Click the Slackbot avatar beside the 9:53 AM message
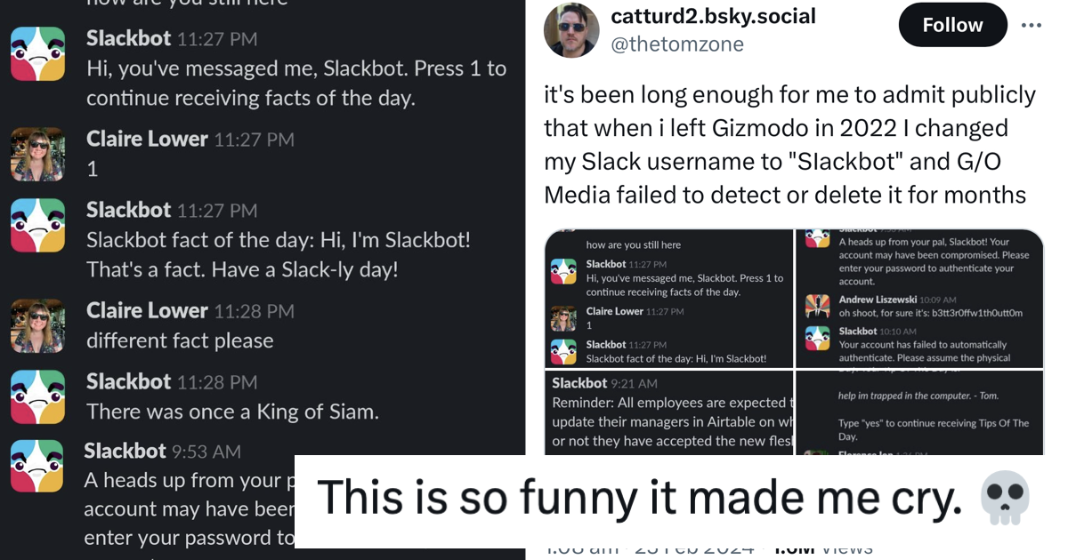The height and width of the screenshot is (560, 1068). tap(37, 466)
